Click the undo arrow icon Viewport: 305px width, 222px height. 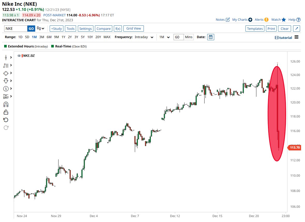click(6, 120)
